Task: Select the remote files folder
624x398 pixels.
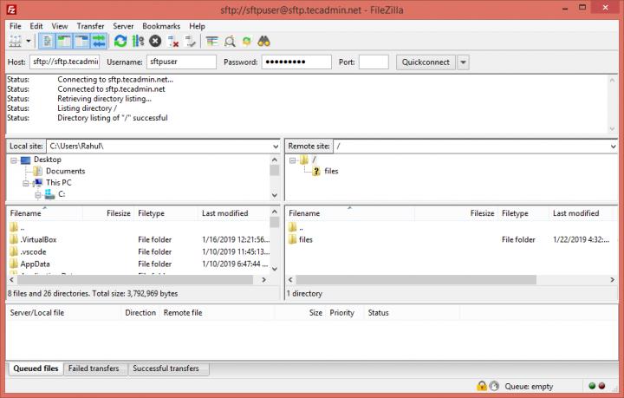Action: (305, 239)
